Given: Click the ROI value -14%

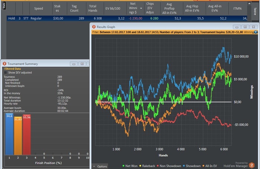Looking at the screenshot, I should pyautogui.click(x=60, y=90).
